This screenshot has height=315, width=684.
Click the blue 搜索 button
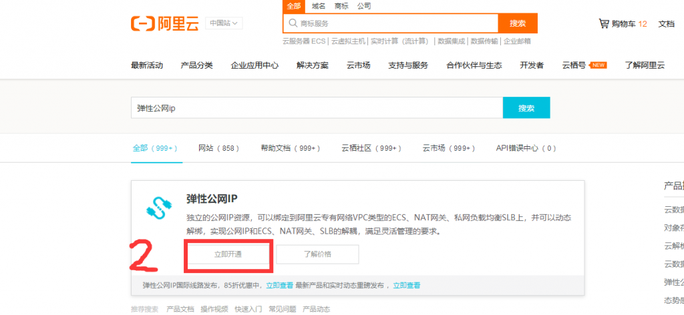526,107
